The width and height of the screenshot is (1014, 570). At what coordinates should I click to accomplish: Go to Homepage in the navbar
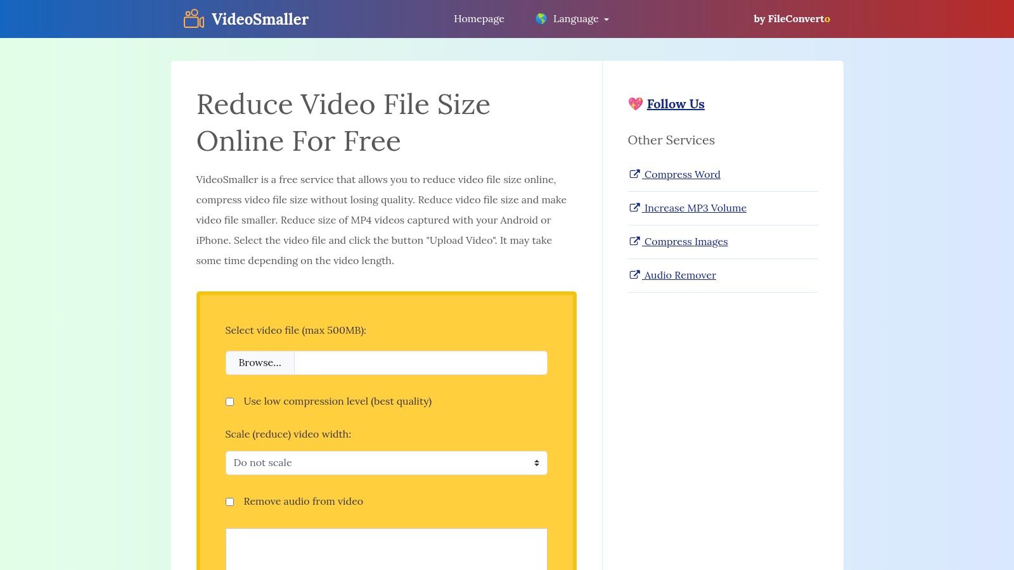479,19
